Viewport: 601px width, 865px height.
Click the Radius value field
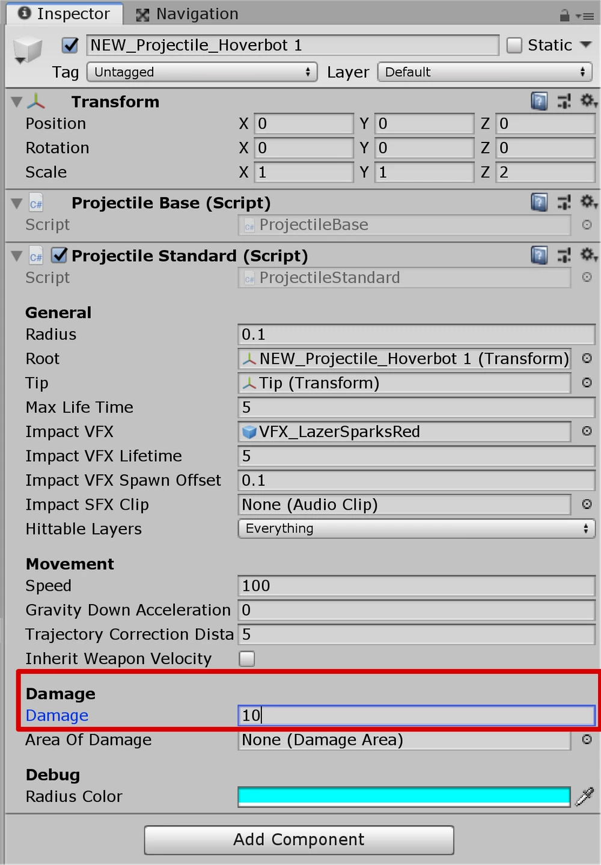pyautogui.click(x=416, y=334)
